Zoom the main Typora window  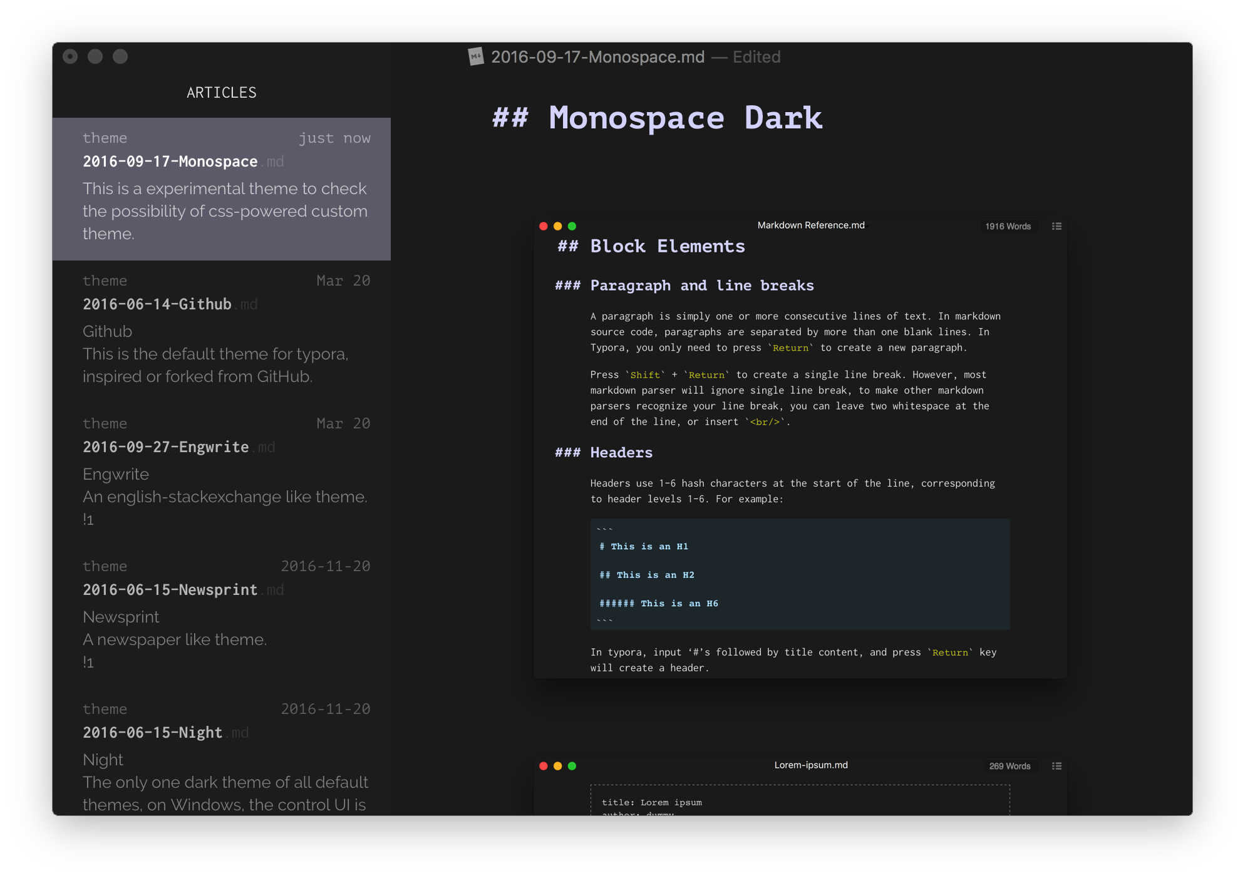(120, 56)
